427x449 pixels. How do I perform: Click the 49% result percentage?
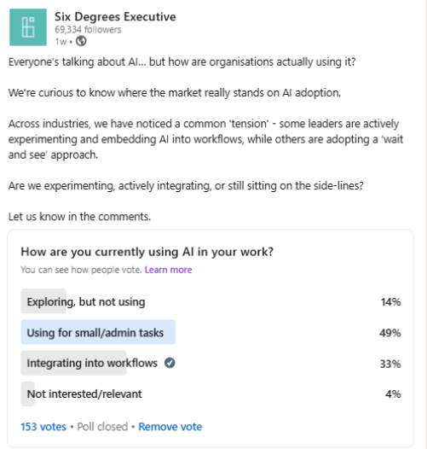390,333
